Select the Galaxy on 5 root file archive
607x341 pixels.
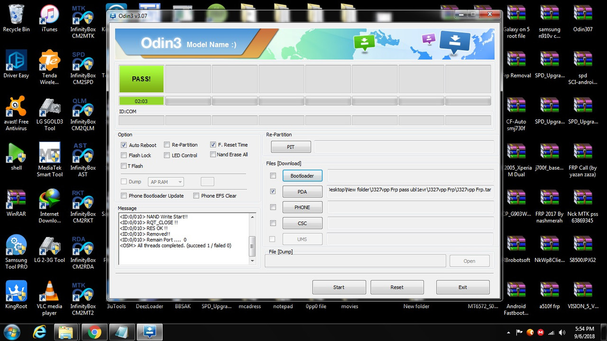click(x=516, y=22)
